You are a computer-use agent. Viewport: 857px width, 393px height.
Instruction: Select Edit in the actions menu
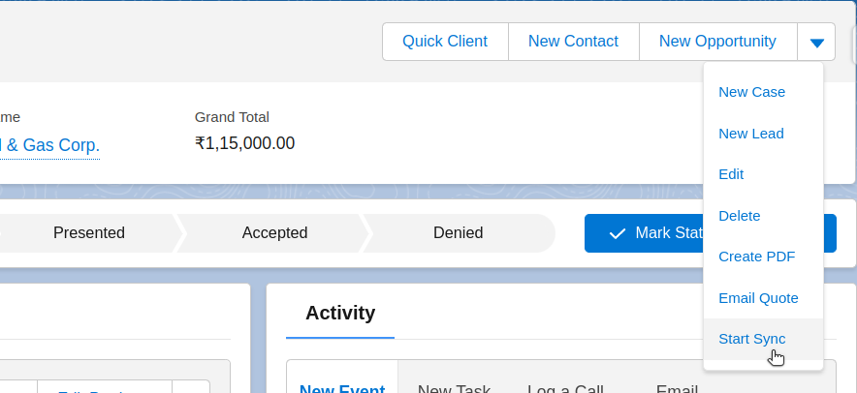point(731,174)
